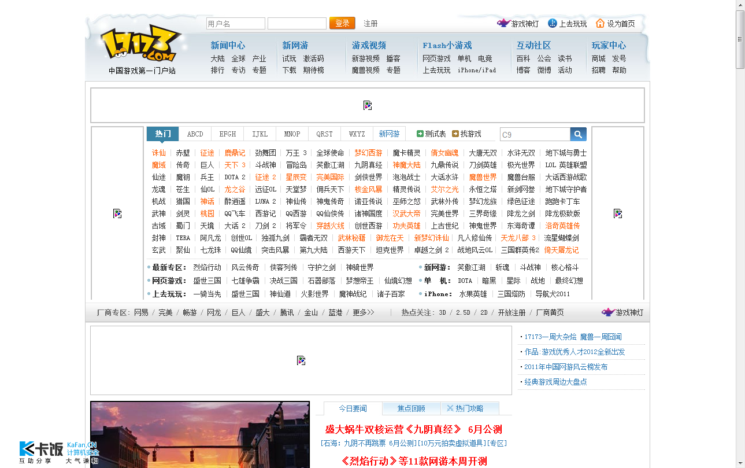Select the 焦点回顾 news tab
Screen dimensions: 745x468
coord(412,408)
